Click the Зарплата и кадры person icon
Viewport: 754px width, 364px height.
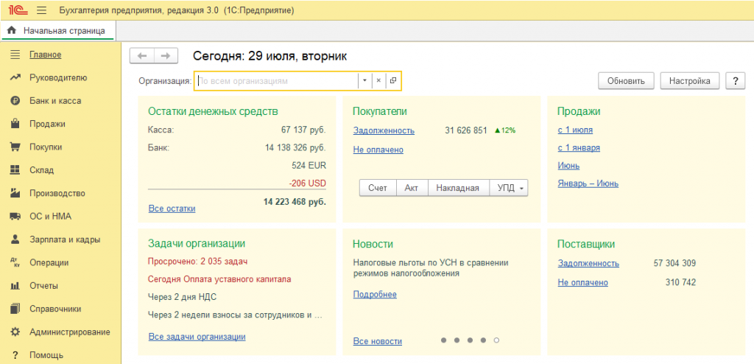click(15, 239)
